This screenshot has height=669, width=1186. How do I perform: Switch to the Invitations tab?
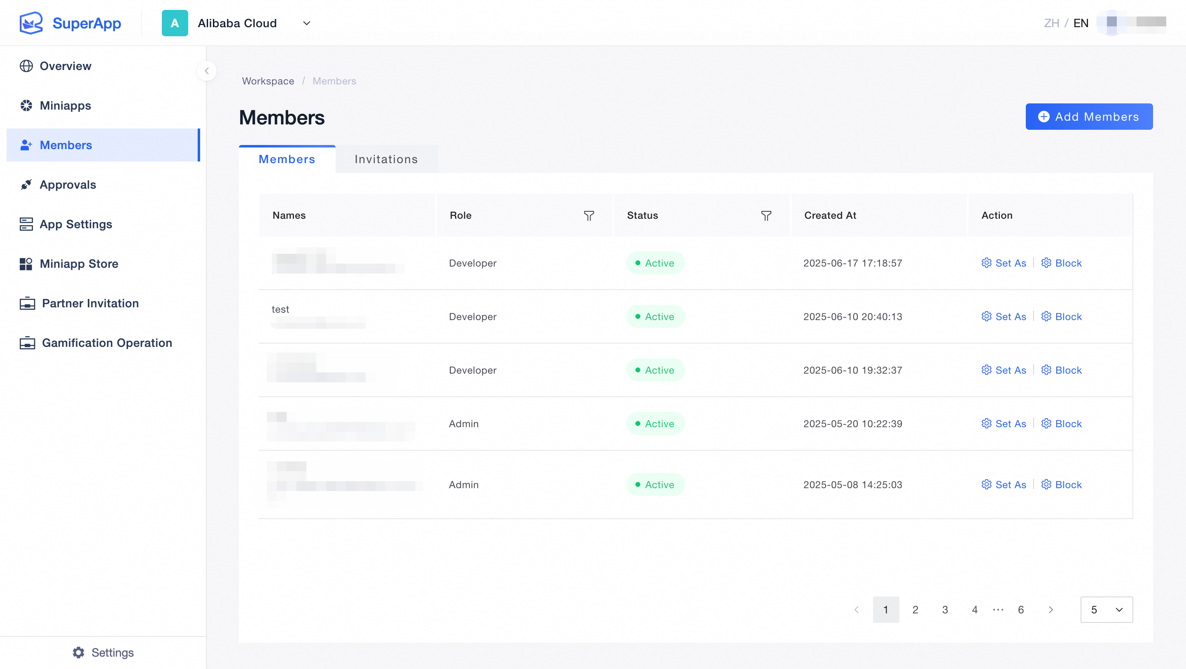coord(386,159)
